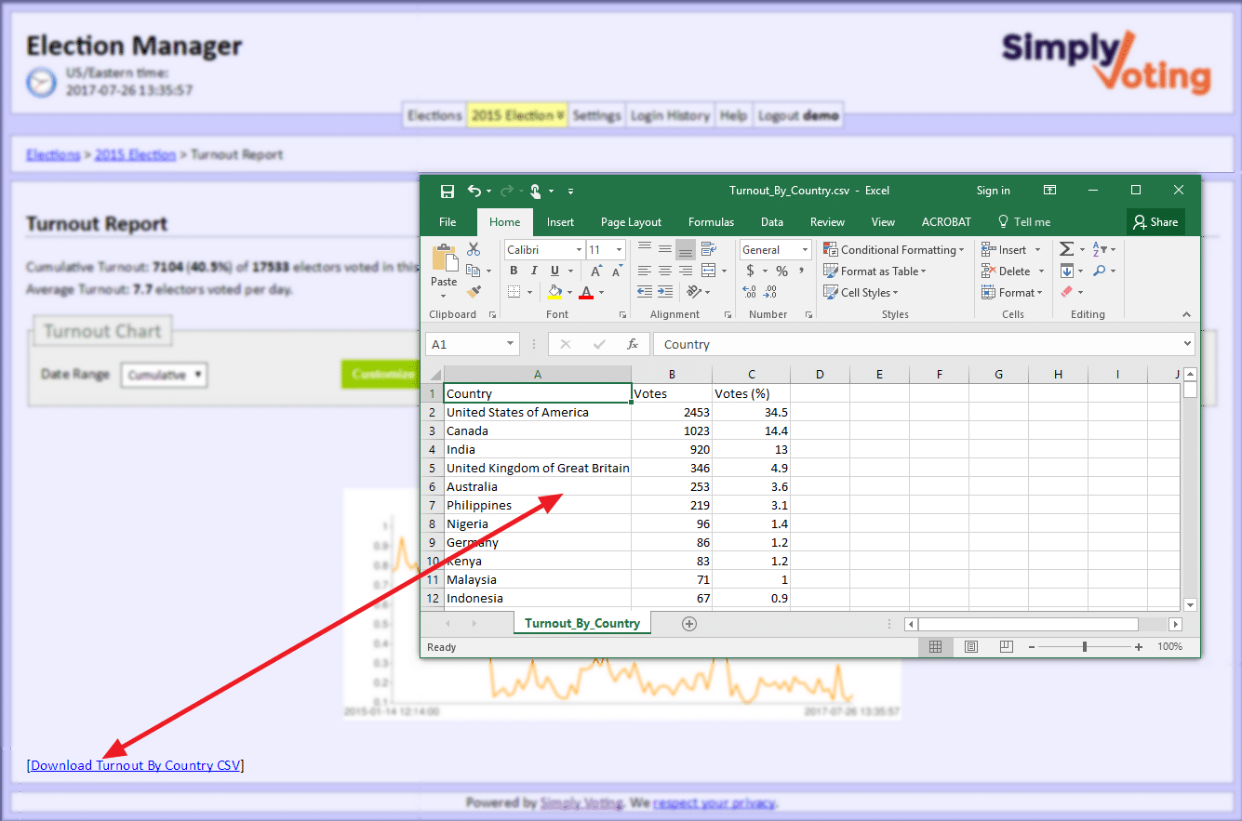Click the Increase Decimal icon
The width and height of the screenshot is (1242, 821).
point(751,292)
